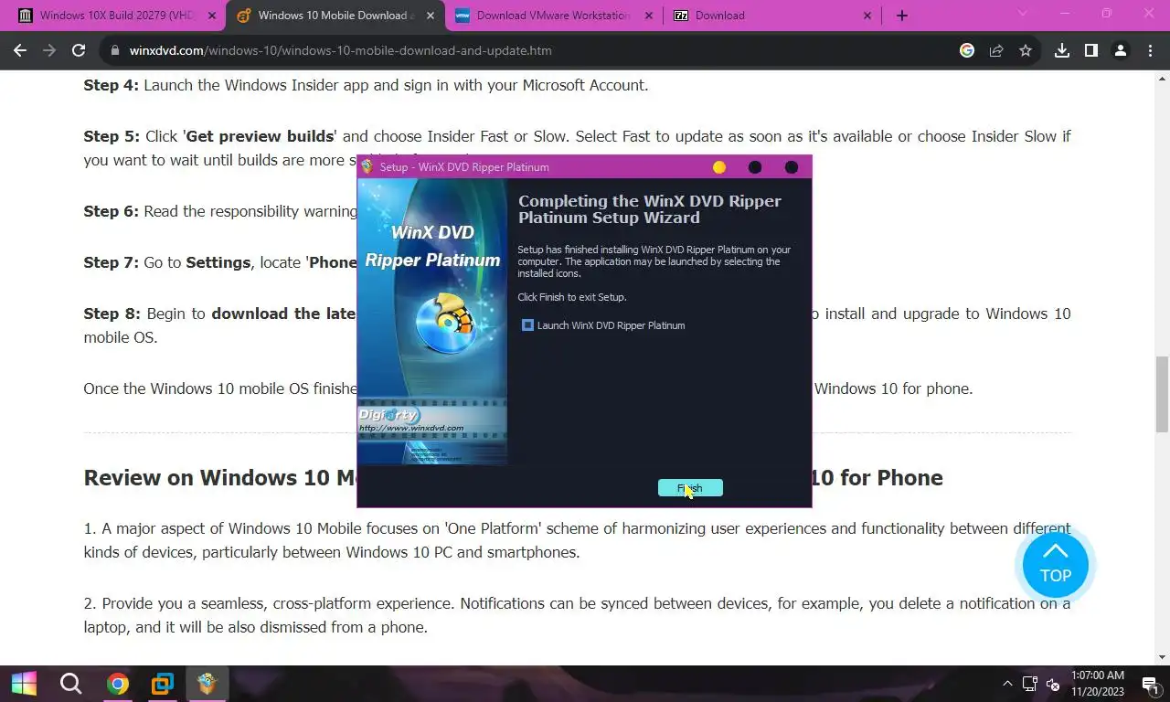This screenshot has width=1170, height=702.
Task: Show hidden system tray icons
Action: pos(1008,683)
